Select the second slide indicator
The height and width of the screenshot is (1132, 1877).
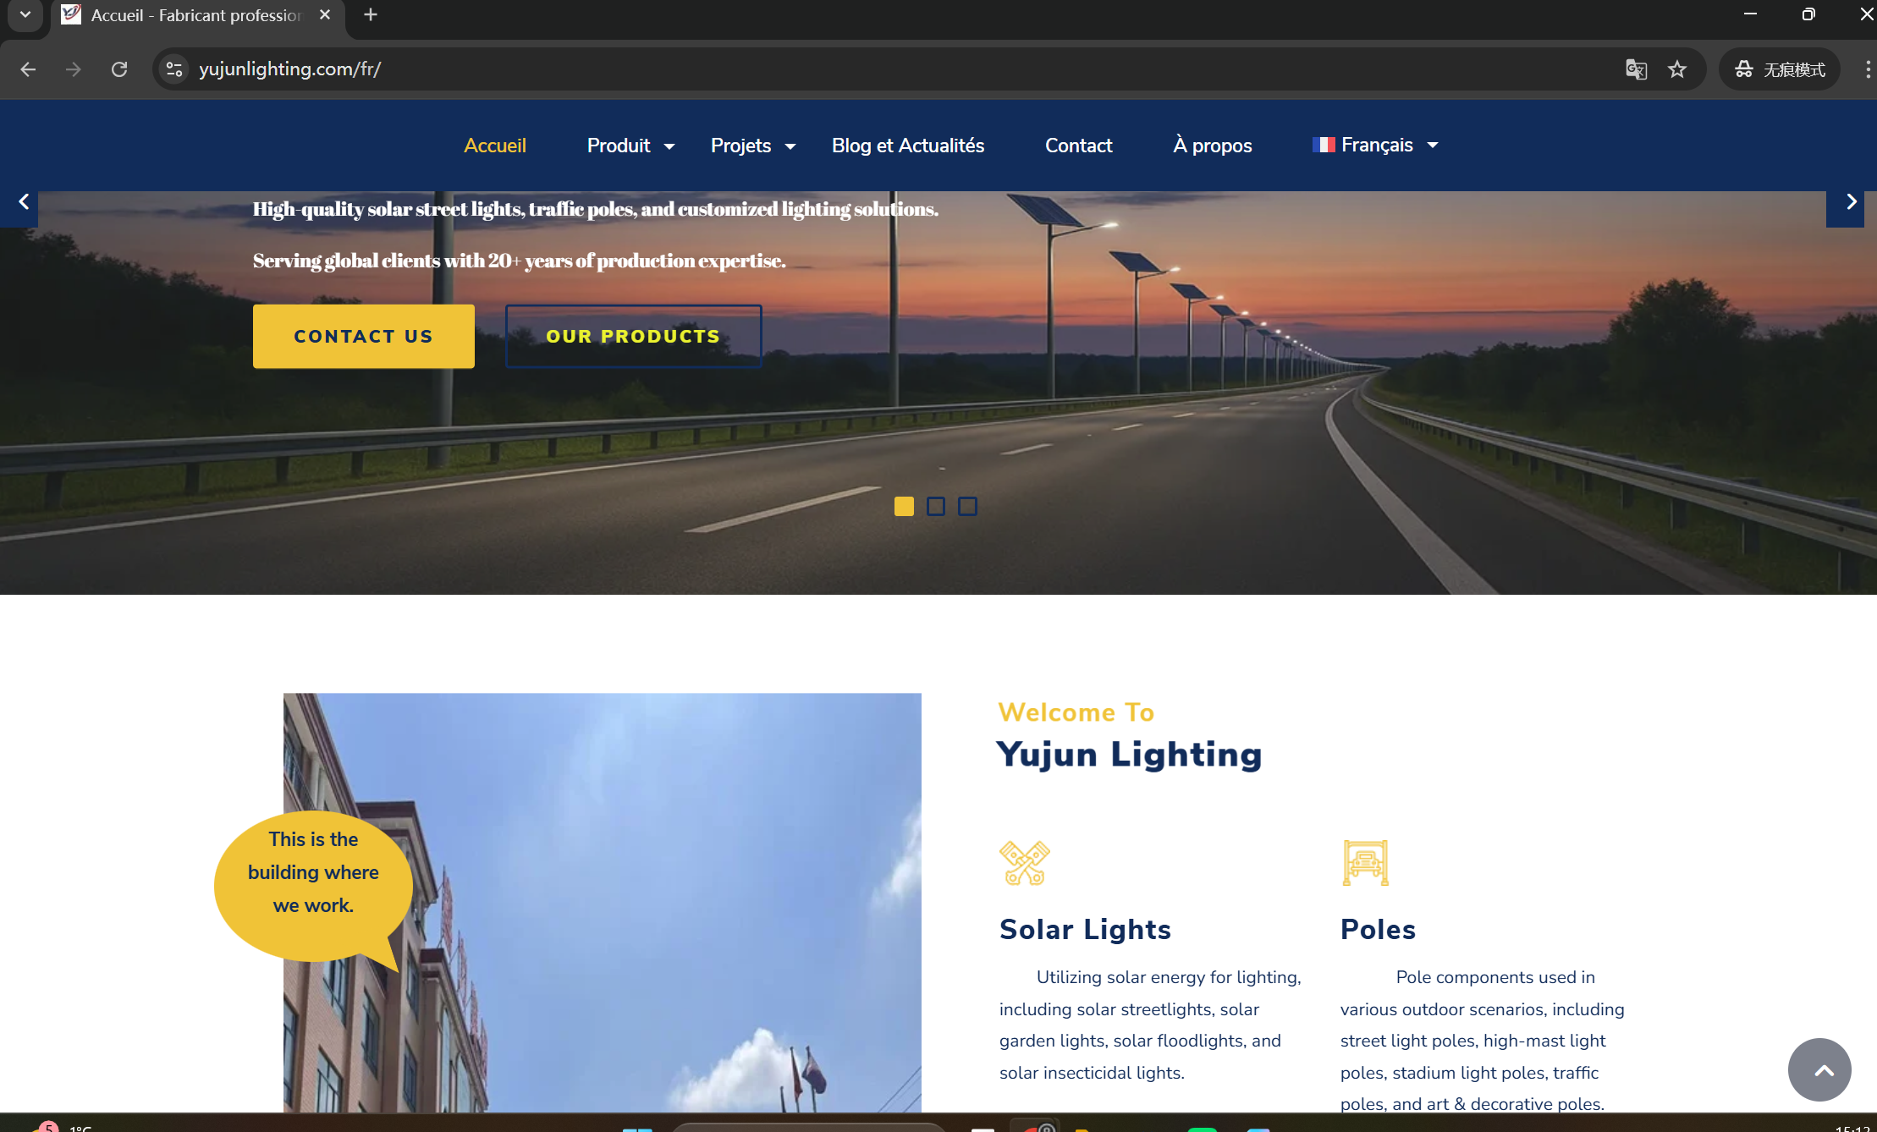pos(936,506)
